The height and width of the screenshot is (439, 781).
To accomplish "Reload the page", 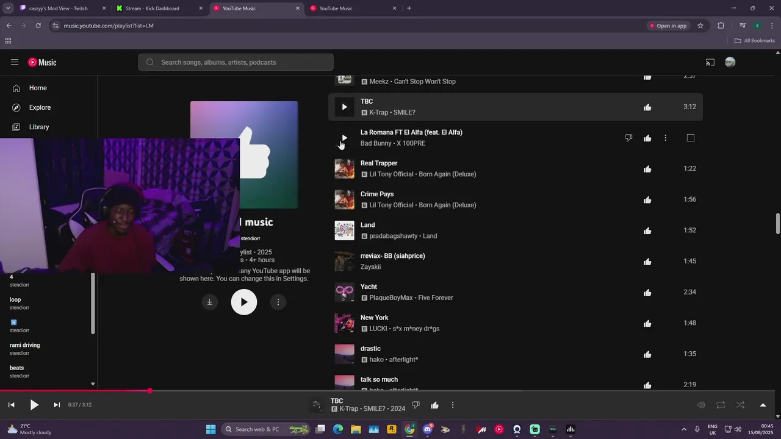I will (38, 26).
